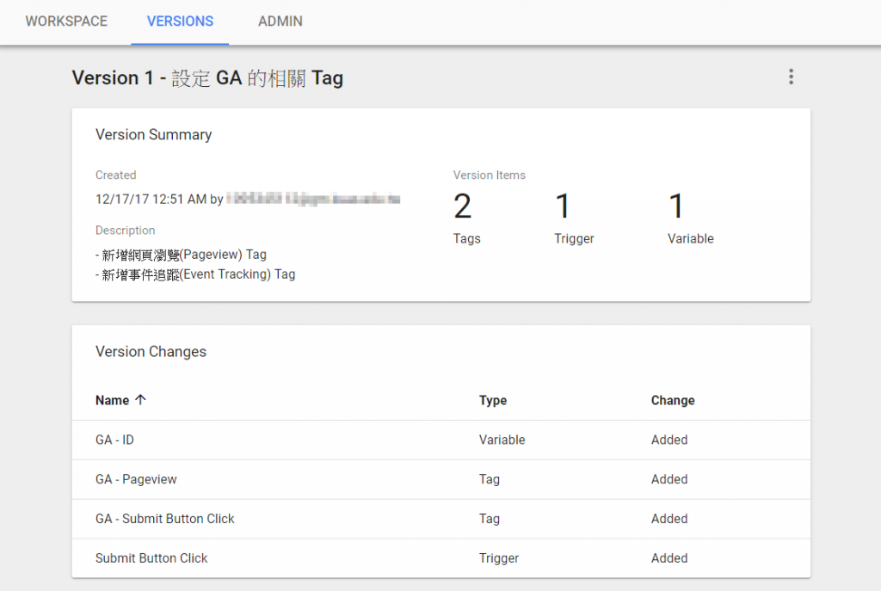Click the Name column sort arrow
This screenshot has height=591, width=881.
(141, 400)
